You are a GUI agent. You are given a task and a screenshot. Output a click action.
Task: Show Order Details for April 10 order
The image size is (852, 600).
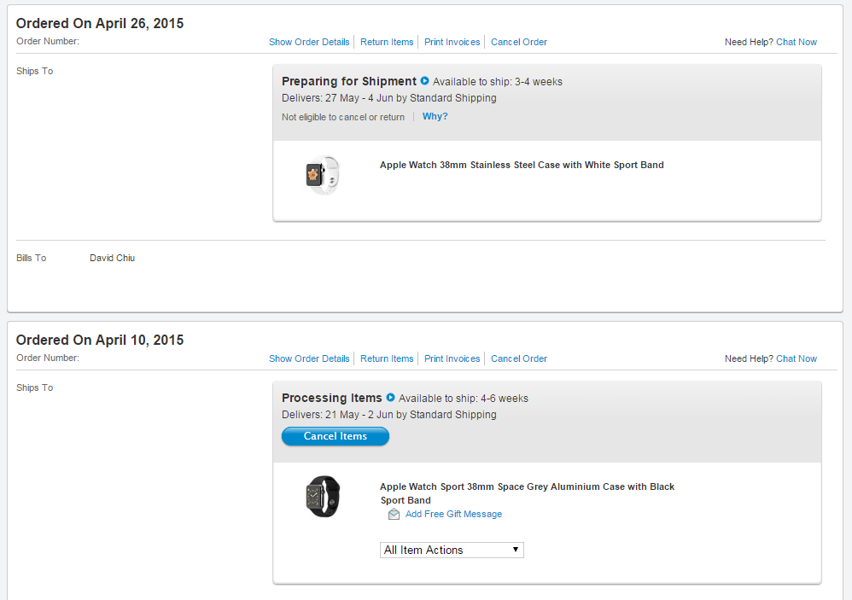(309, 358)
